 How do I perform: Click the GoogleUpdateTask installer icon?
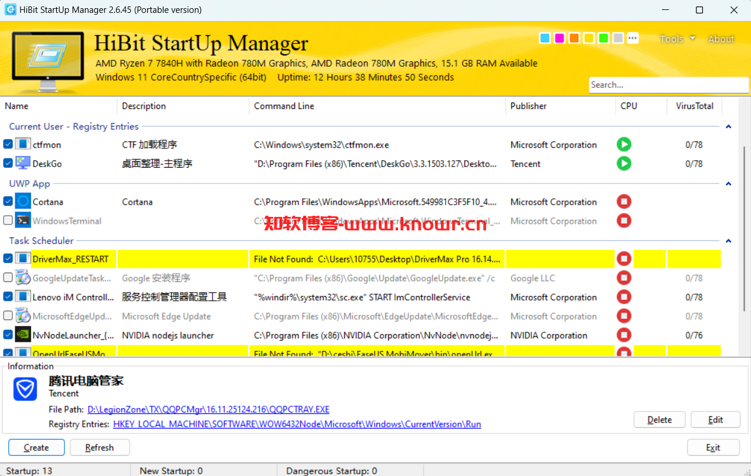point(23,278)
